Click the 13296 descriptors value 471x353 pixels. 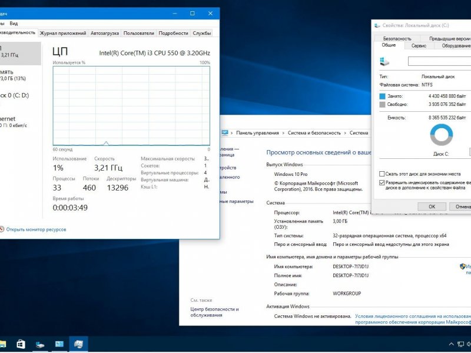(117, 188)
